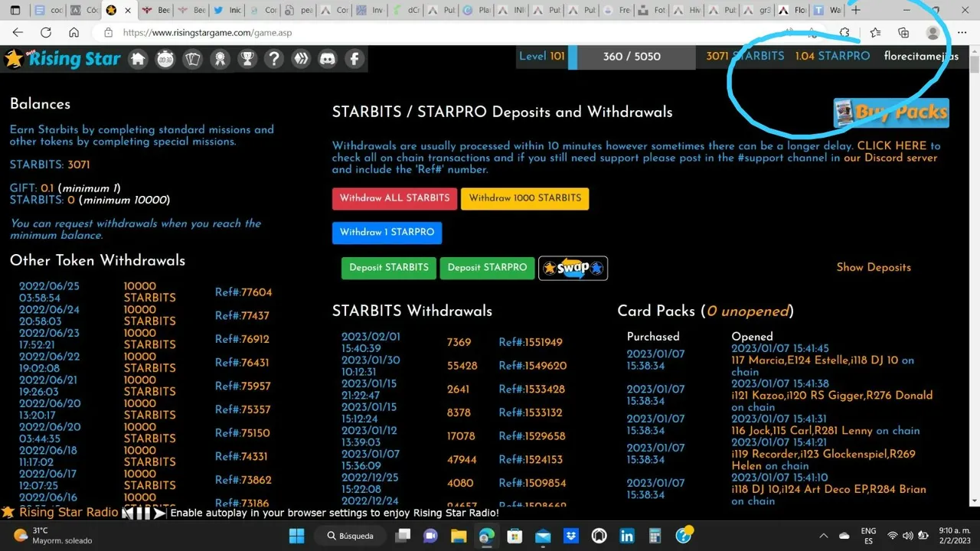Open the browser profile avatar
Viewport: 980px width, 551px height.
click(x=933, y=33)
